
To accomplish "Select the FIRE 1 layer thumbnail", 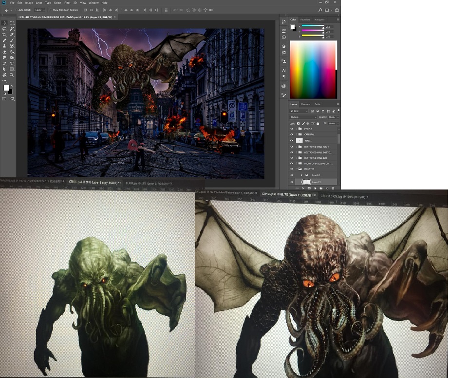I will (x=299, y=141).
